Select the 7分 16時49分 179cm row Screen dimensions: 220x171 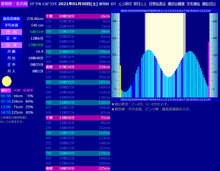tap(78, 153)
